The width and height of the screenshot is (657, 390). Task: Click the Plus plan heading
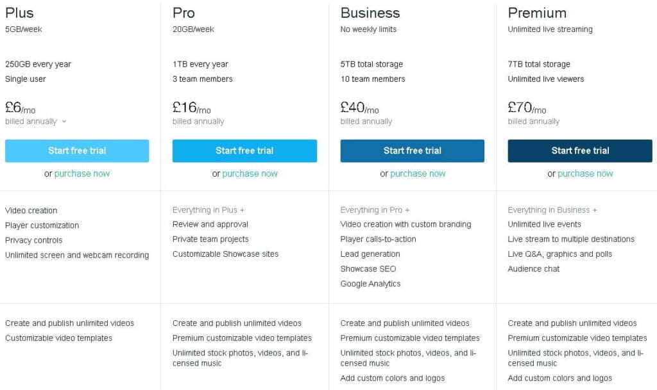click(x=19, y=13)
